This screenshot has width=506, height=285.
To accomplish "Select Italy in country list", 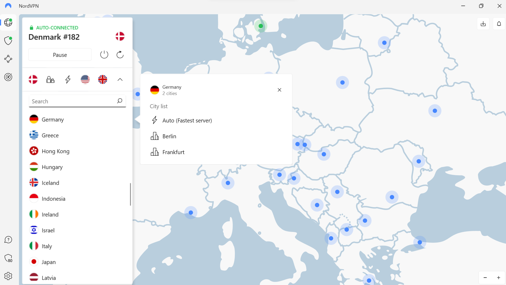I will click(77, 246).
